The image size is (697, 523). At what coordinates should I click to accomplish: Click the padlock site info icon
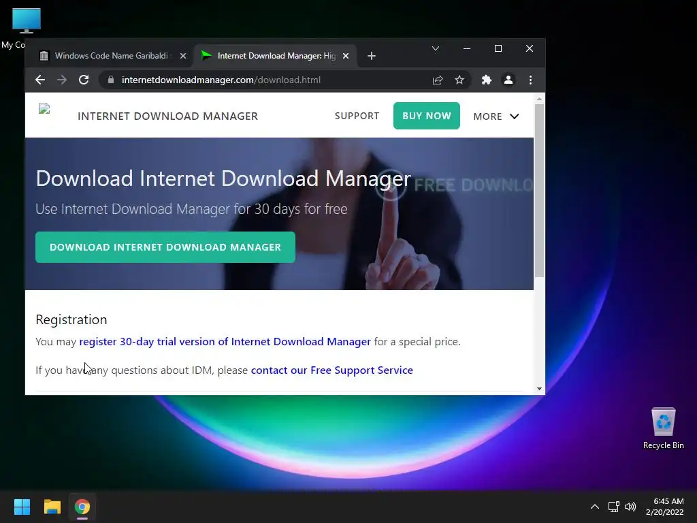click(111, 80)
